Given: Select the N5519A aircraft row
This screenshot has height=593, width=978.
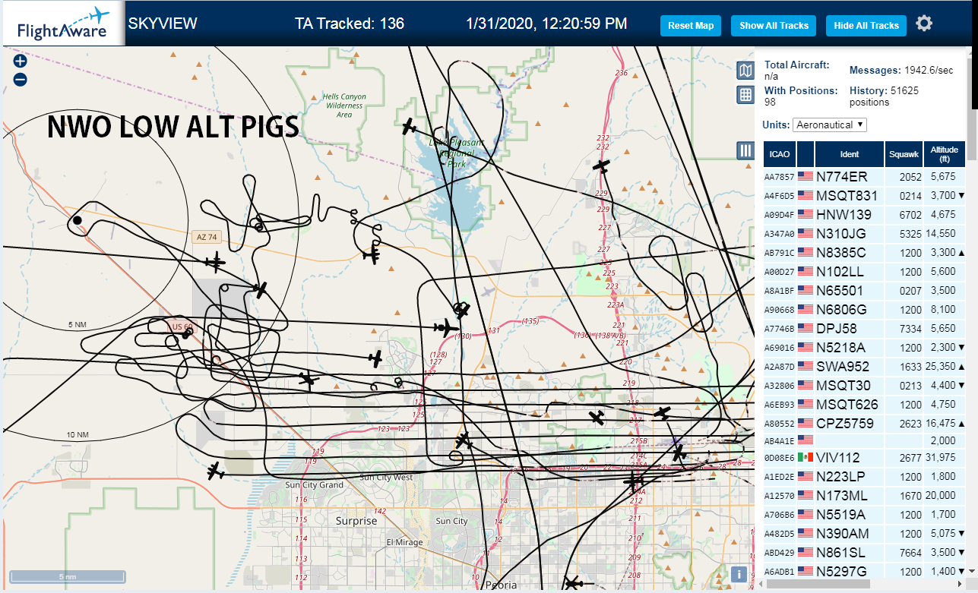Looking at the screenshot, I should coord(865,515).
